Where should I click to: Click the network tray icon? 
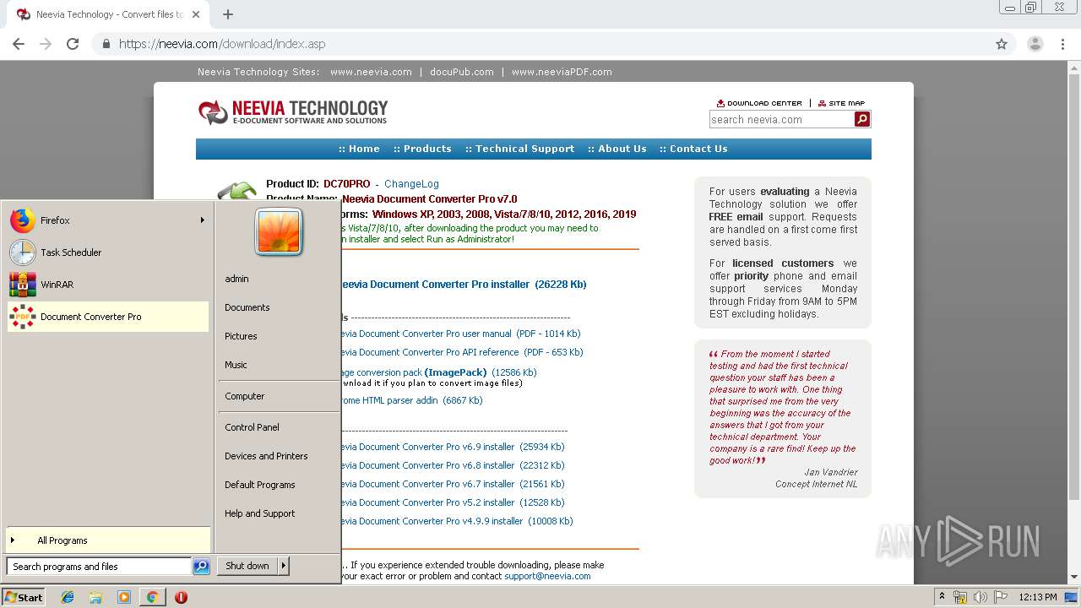[961, 597]
